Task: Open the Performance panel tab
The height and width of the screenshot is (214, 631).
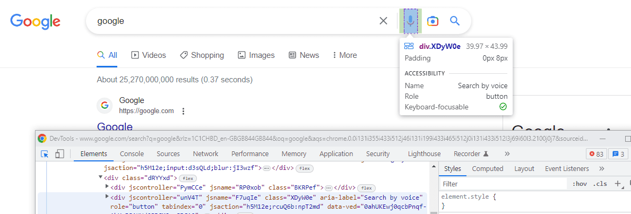Action: coord(250,153)
